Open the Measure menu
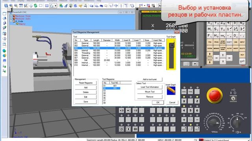The height and width of the screenshot is (141, 252). 63,1
